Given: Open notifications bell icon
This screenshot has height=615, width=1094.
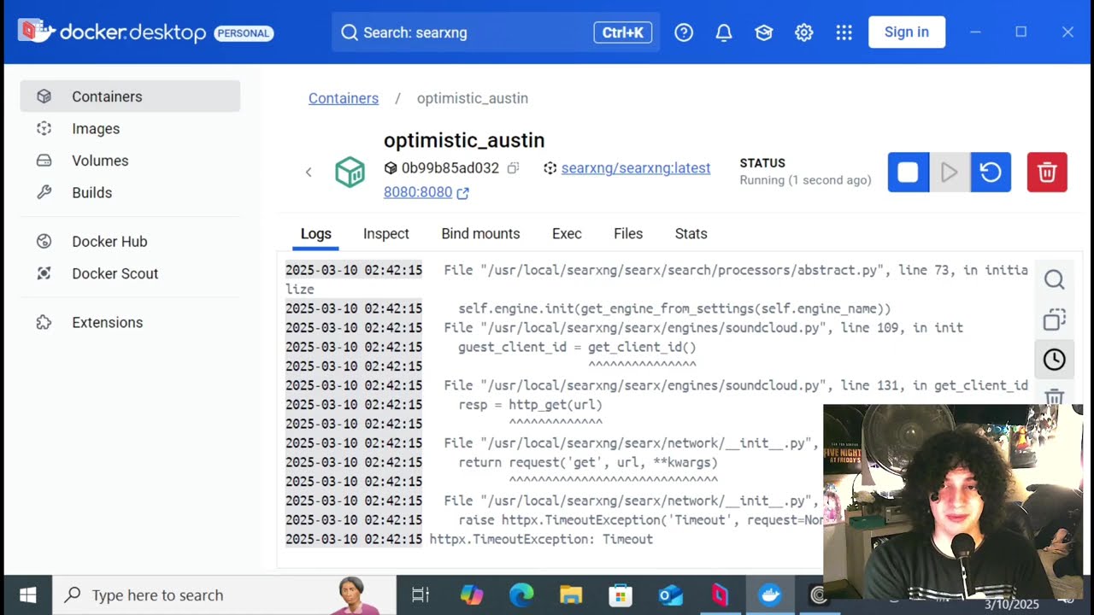Looking at the screenshot, I should point(724,32).
